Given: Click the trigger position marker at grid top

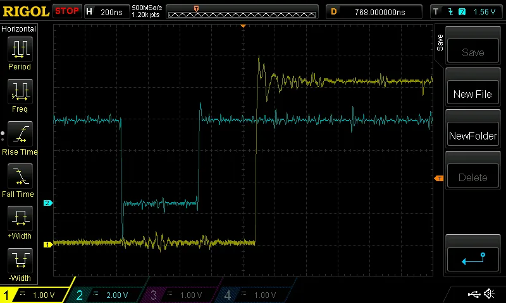Looking at the screenshot, I should coord(244,26).
